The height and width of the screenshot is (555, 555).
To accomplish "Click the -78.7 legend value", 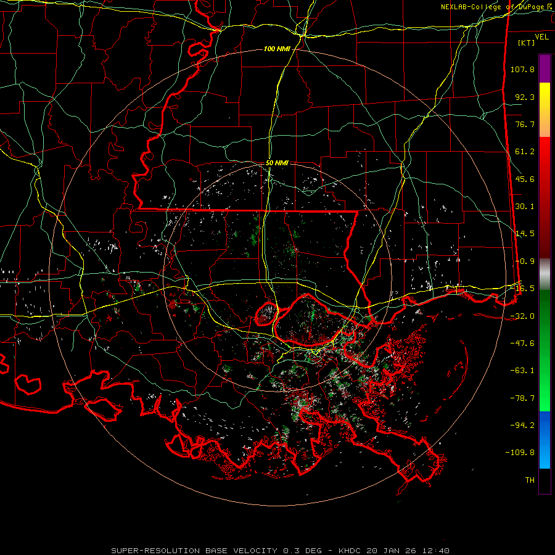I will [522, 398].
